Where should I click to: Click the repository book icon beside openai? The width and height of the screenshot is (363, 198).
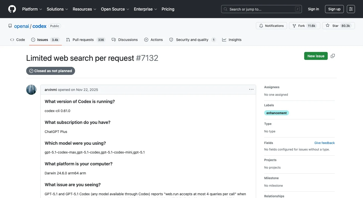click(10, 26)
